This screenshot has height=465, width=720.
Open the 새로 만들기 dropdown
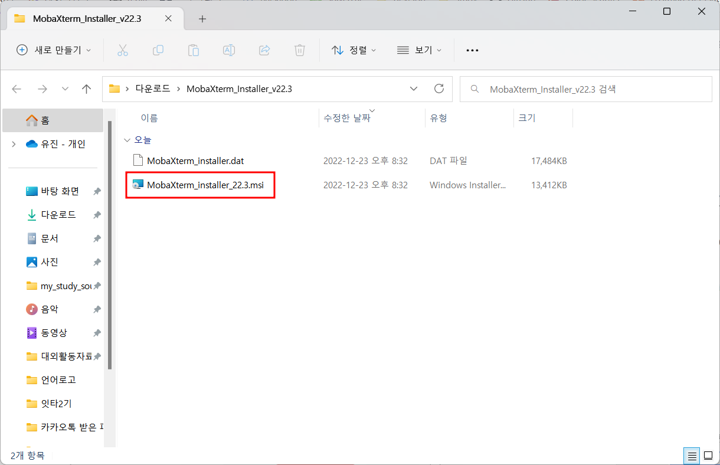tap(54, 50)
